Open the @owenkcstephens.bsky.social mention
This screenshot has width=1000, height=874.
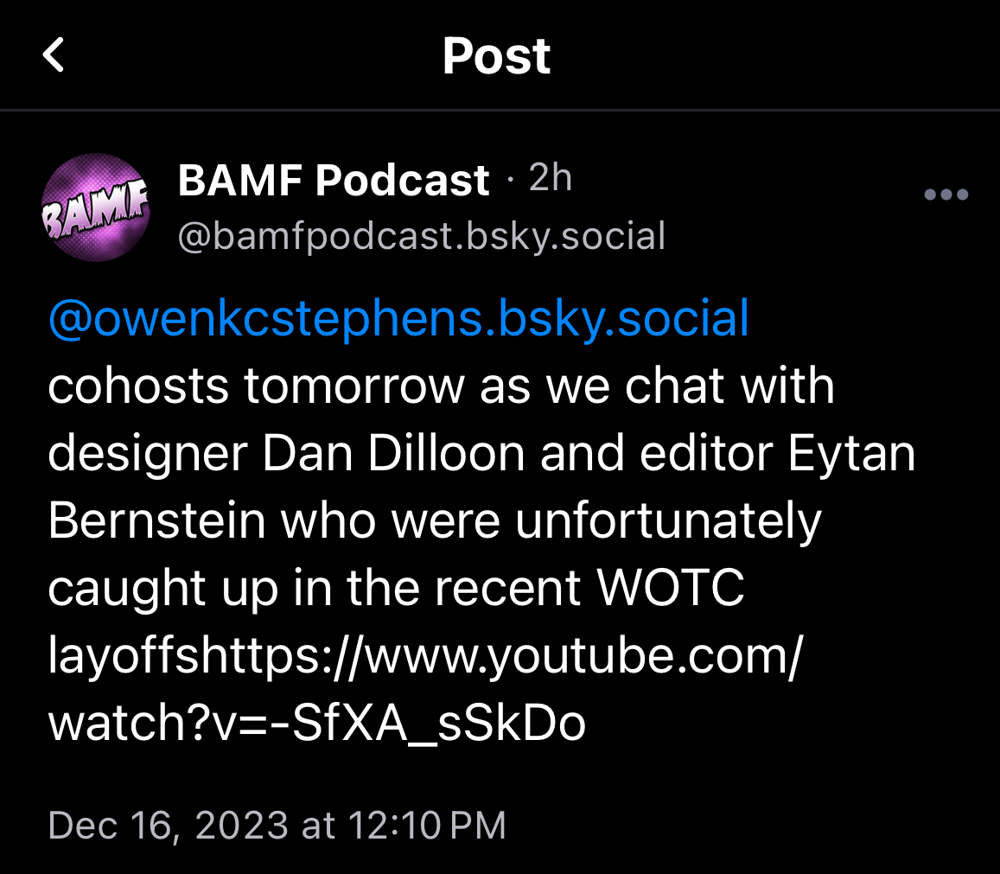point(398,318)
